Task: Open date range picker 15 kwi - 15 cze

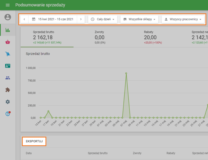Action: click(x=53, y=19)
